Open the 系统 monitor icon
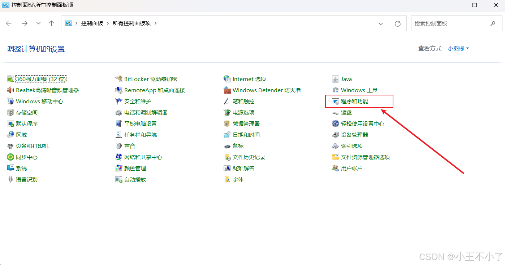This screenshot has width=505, height=265. point(10,168)
